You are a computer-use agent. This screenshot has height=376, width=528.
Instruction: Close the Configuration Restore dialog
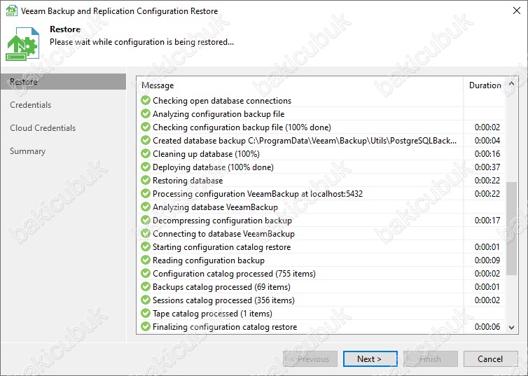(x=517, y=11)
